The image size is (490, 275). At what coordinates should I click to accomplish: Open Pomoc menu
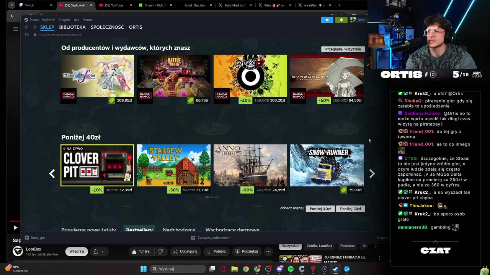(87, 20)
